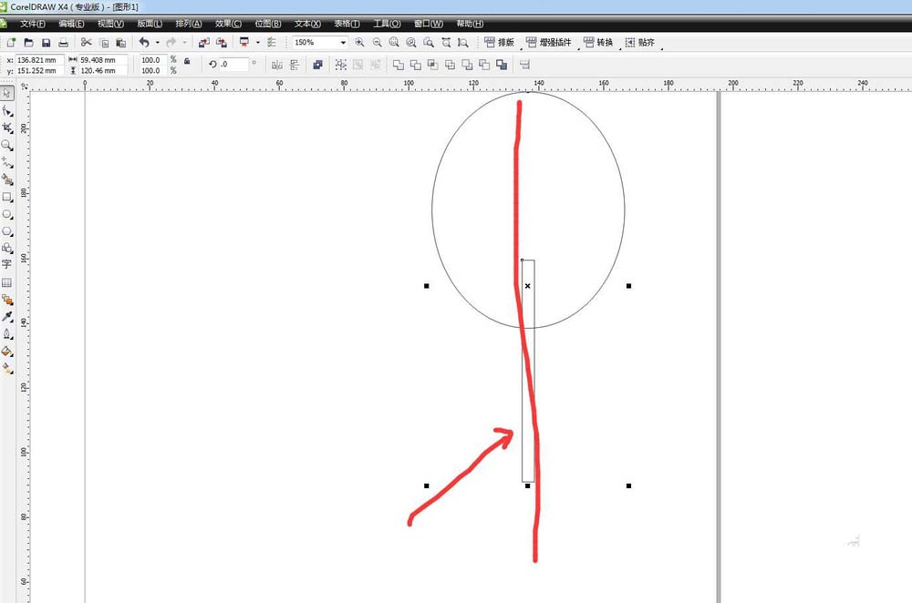This screenshot has height=603, width=912.
Task: Print the document
Action: 64,43
